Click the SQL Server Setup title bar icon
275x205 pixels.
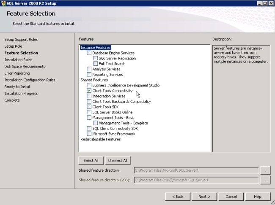tap(3, 3)
